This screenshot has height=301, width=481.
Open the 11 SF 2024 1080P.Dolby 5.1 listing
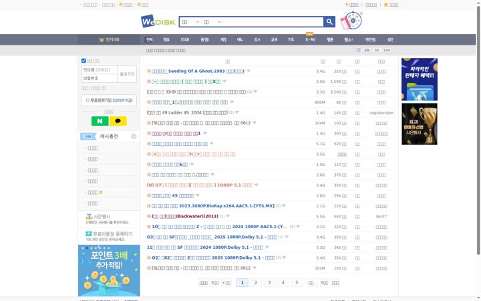pyautogui.click(x=205, y=247)
